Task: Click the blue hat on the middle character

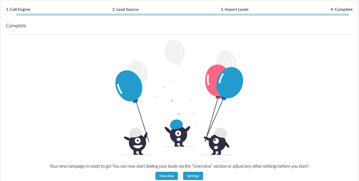Action: click(176, 124)
